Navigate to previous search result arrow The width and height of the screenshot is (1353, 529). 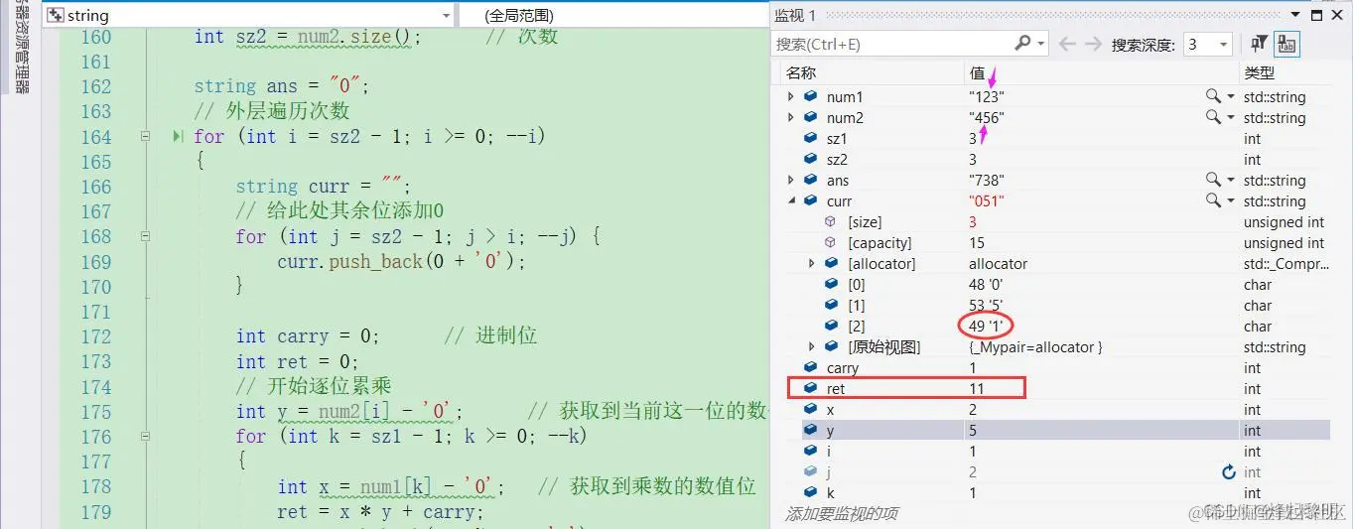click(x=1068, y=44)
